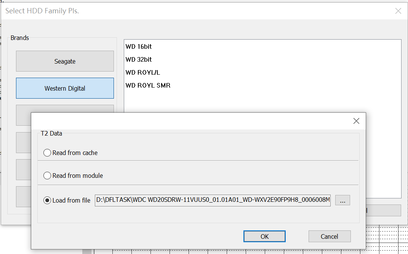Image resolution: width=408 pixels, height=254 pixels.
Task: Select the Western Digital brand button
Action: pyautogui.click(x=65, y=88)
